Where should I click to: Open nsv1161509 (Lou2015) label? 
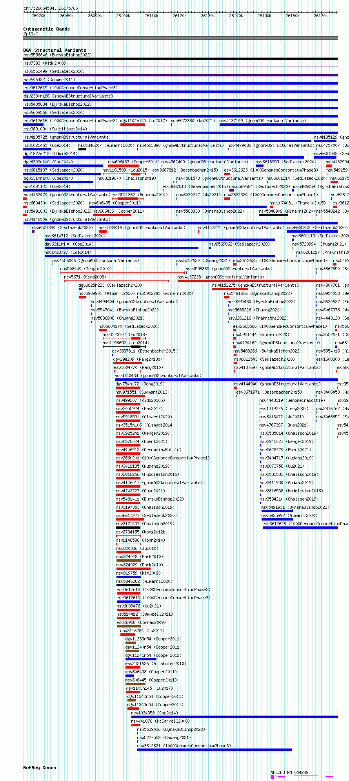pyautogui.click(x=126, y=170)
